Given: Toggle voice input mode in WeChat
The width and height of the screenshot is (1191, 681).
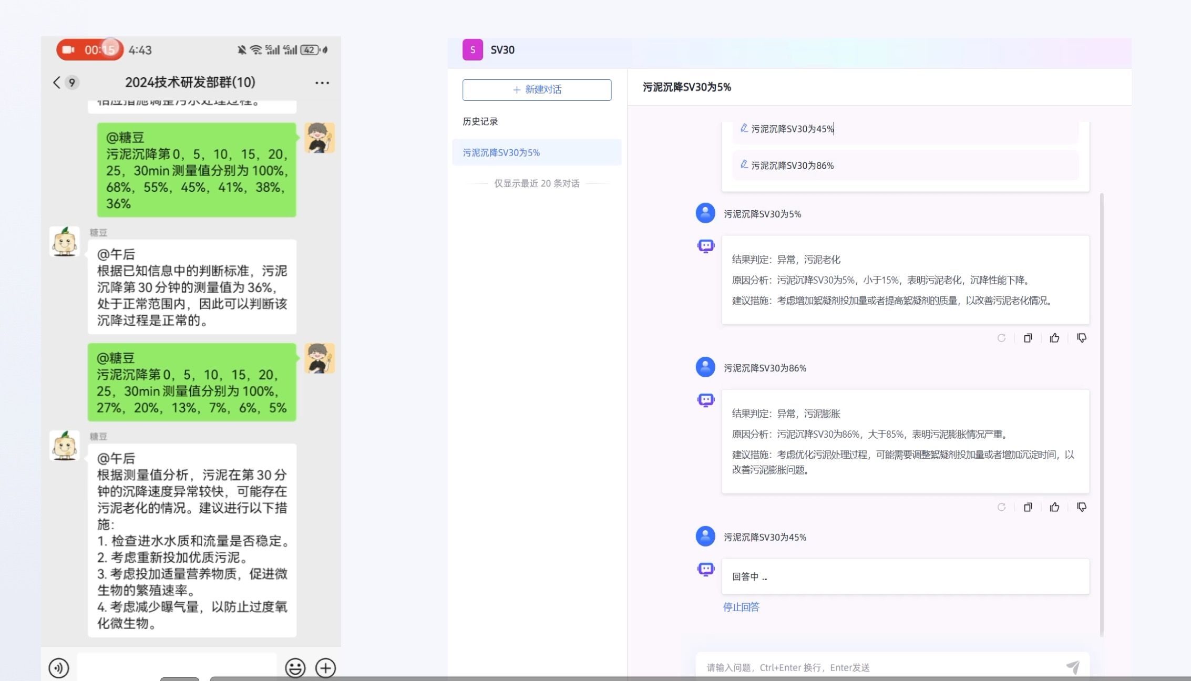Looking at the screenshot, I should [59, 667].
